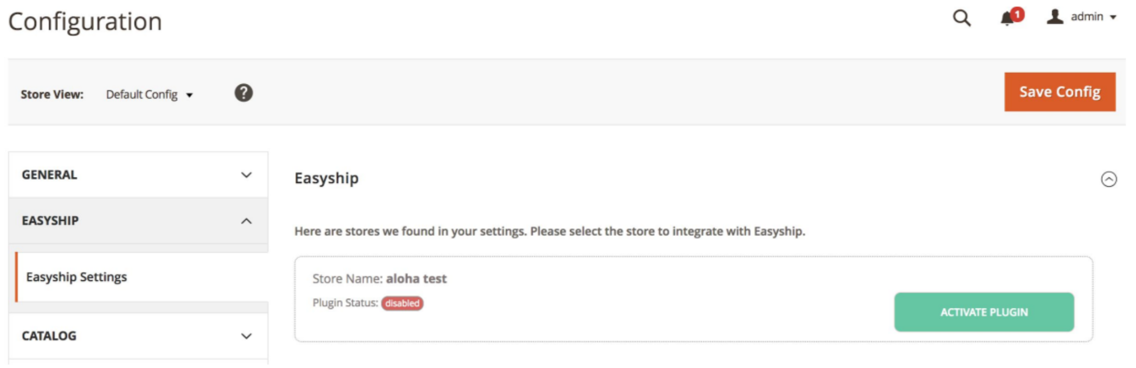
Task: Click the ACTIVATE PLUGIN button
Action: click(x=984, y=312)
